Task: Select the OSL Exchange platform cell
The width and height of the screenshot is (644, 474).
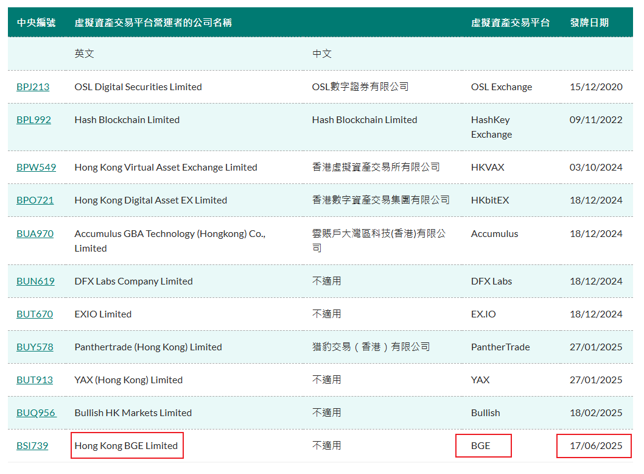Action: pyautogui.click(x=502, y=87)
